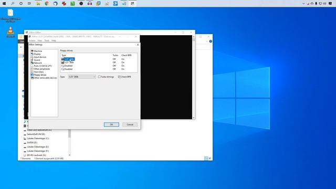Click the Turbo column header
Screen dimensions: 336x189
tap(115, 55)
